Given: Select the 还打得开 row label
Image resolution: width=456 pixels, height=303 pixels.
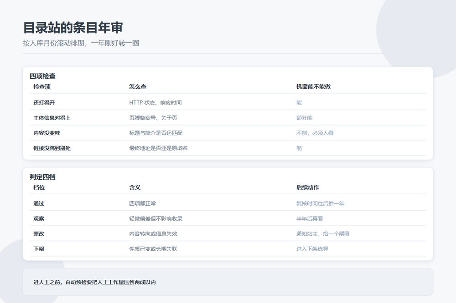Looking at the screenshot, I should pyautogui.click(x=44, y=102).
